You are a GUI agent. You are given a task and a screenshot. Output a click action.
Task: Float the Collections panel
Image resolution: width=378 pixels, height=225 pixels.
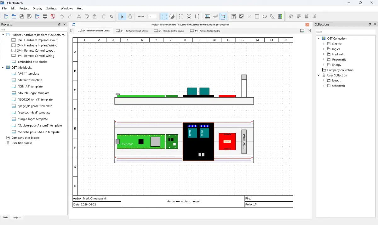coord(370,24)
